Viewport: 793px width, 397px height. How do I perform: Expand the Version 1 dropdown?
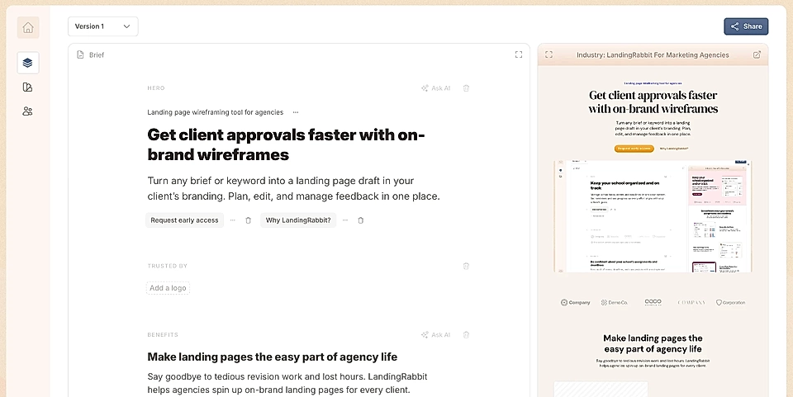pos(103,26)
